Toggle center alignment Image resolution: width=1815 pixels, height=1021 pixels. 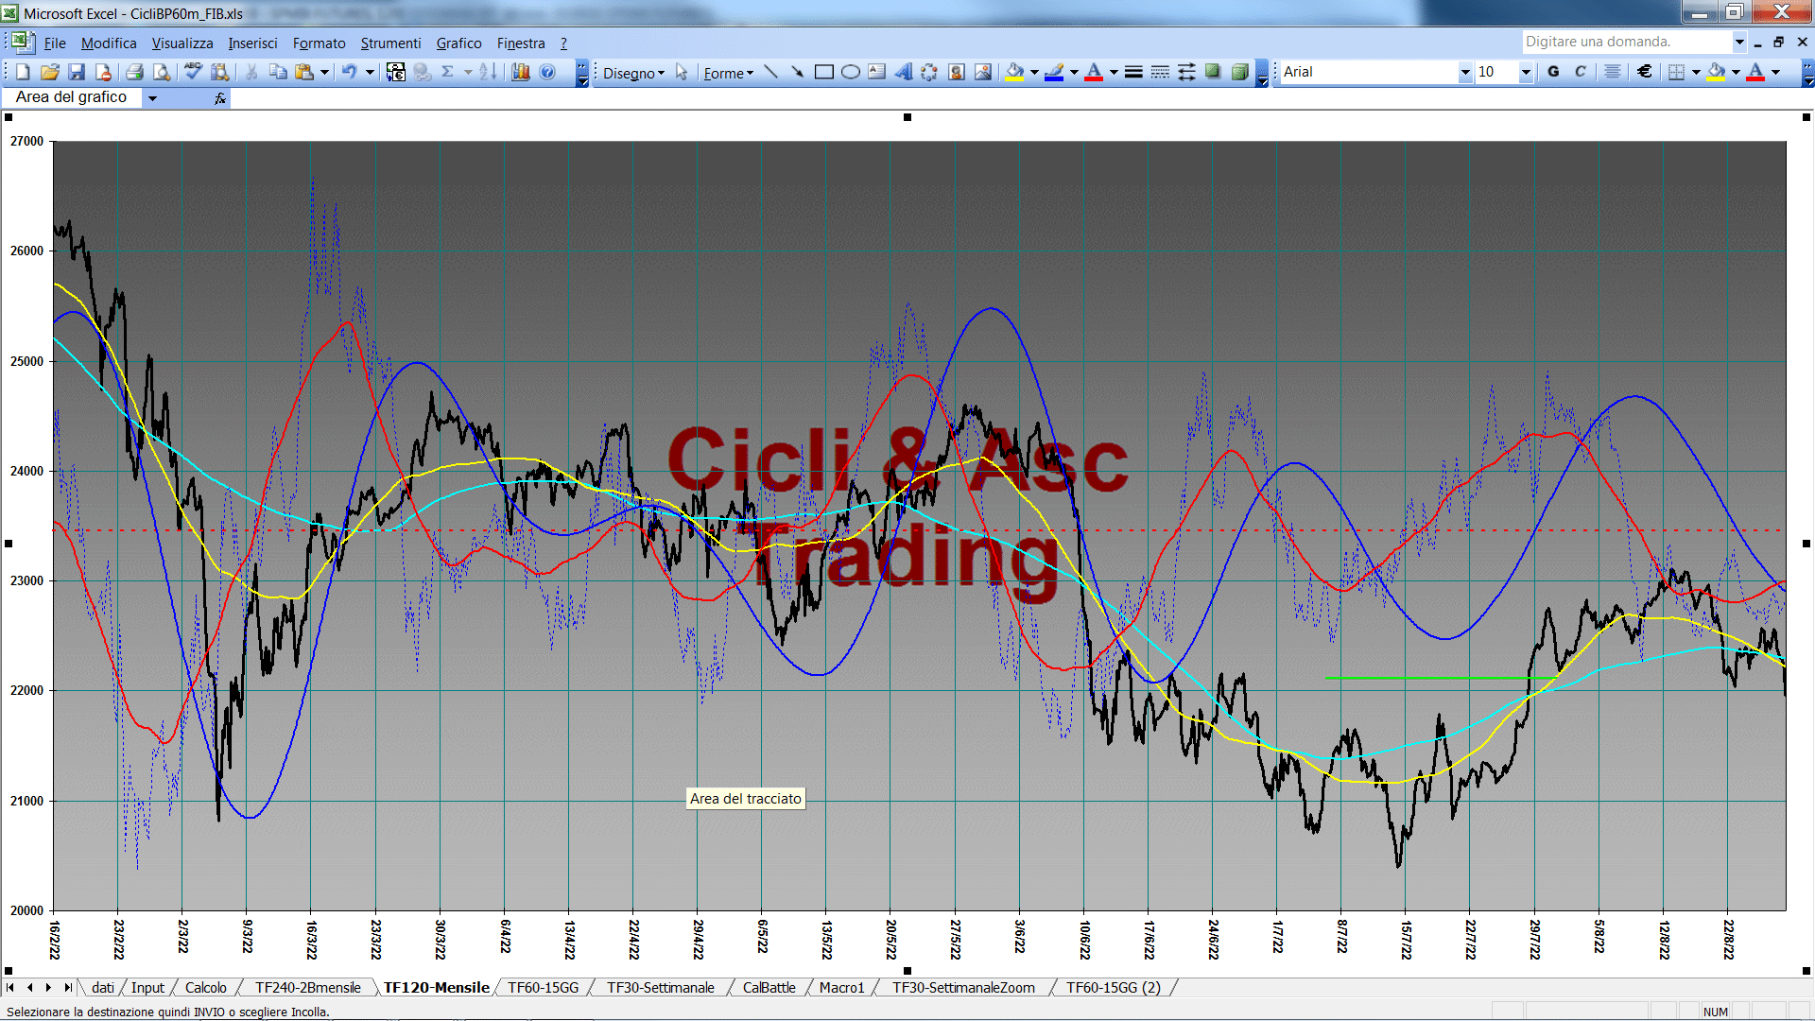pyautogui.click(x=1613, y=72)
